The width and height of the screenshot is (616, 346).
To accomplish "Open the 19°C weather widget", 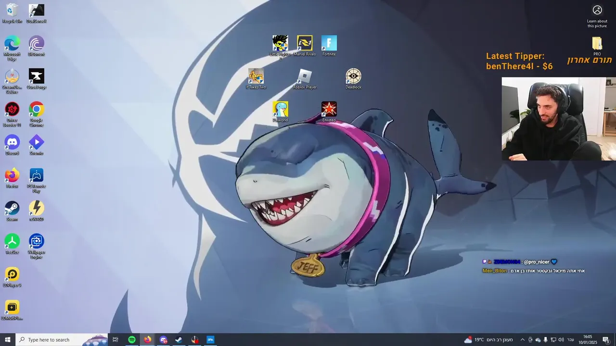I will [x=488, y=340].
